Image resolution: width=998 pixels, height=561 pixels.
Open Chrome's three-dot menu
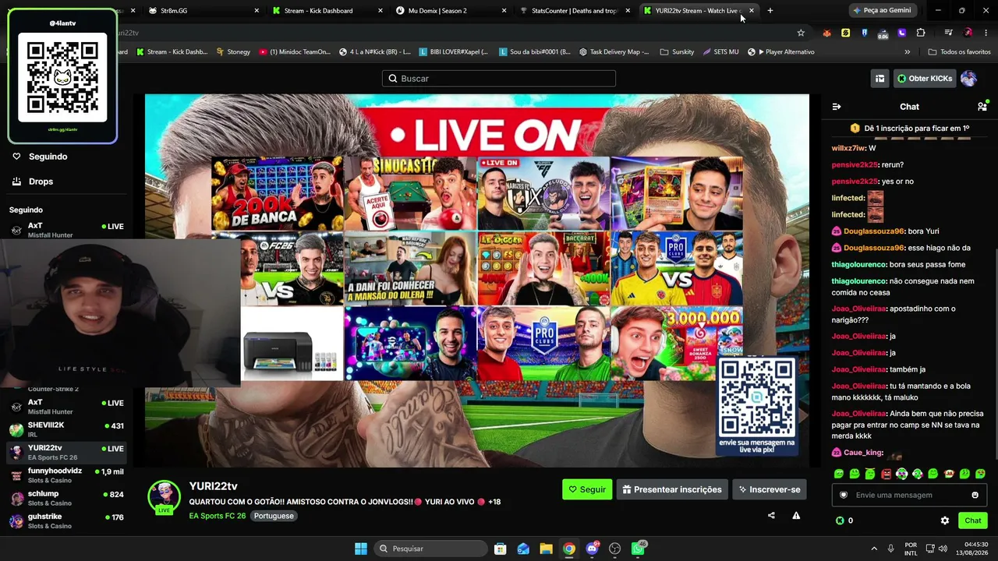click(986, 33)
